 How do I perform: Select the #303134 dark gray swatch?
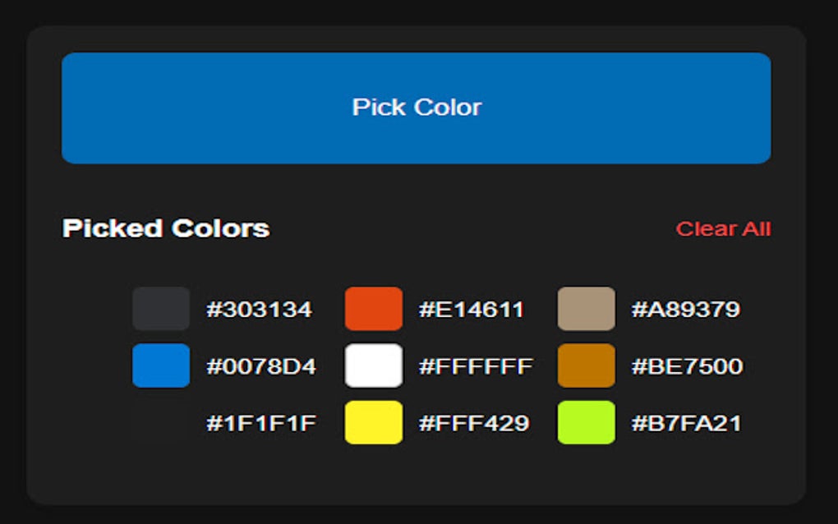click(160, 310)
